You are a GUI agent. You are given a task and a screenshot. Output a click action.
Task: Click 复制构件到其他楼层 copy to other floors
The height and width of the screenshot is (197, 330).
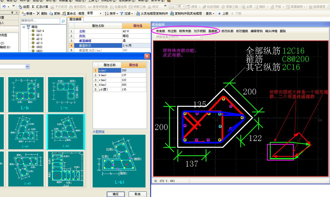186,14
